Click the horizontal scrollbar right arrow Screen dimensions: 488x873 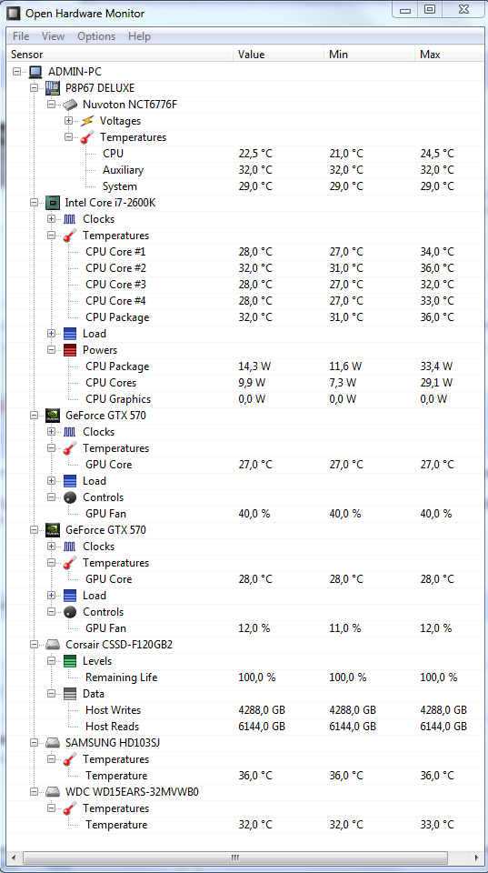pyautogui.click(x=477, y=857)
